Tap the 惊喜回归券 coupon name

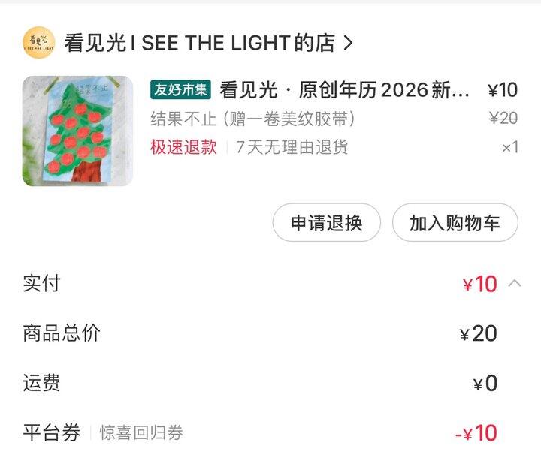point(141,432)
